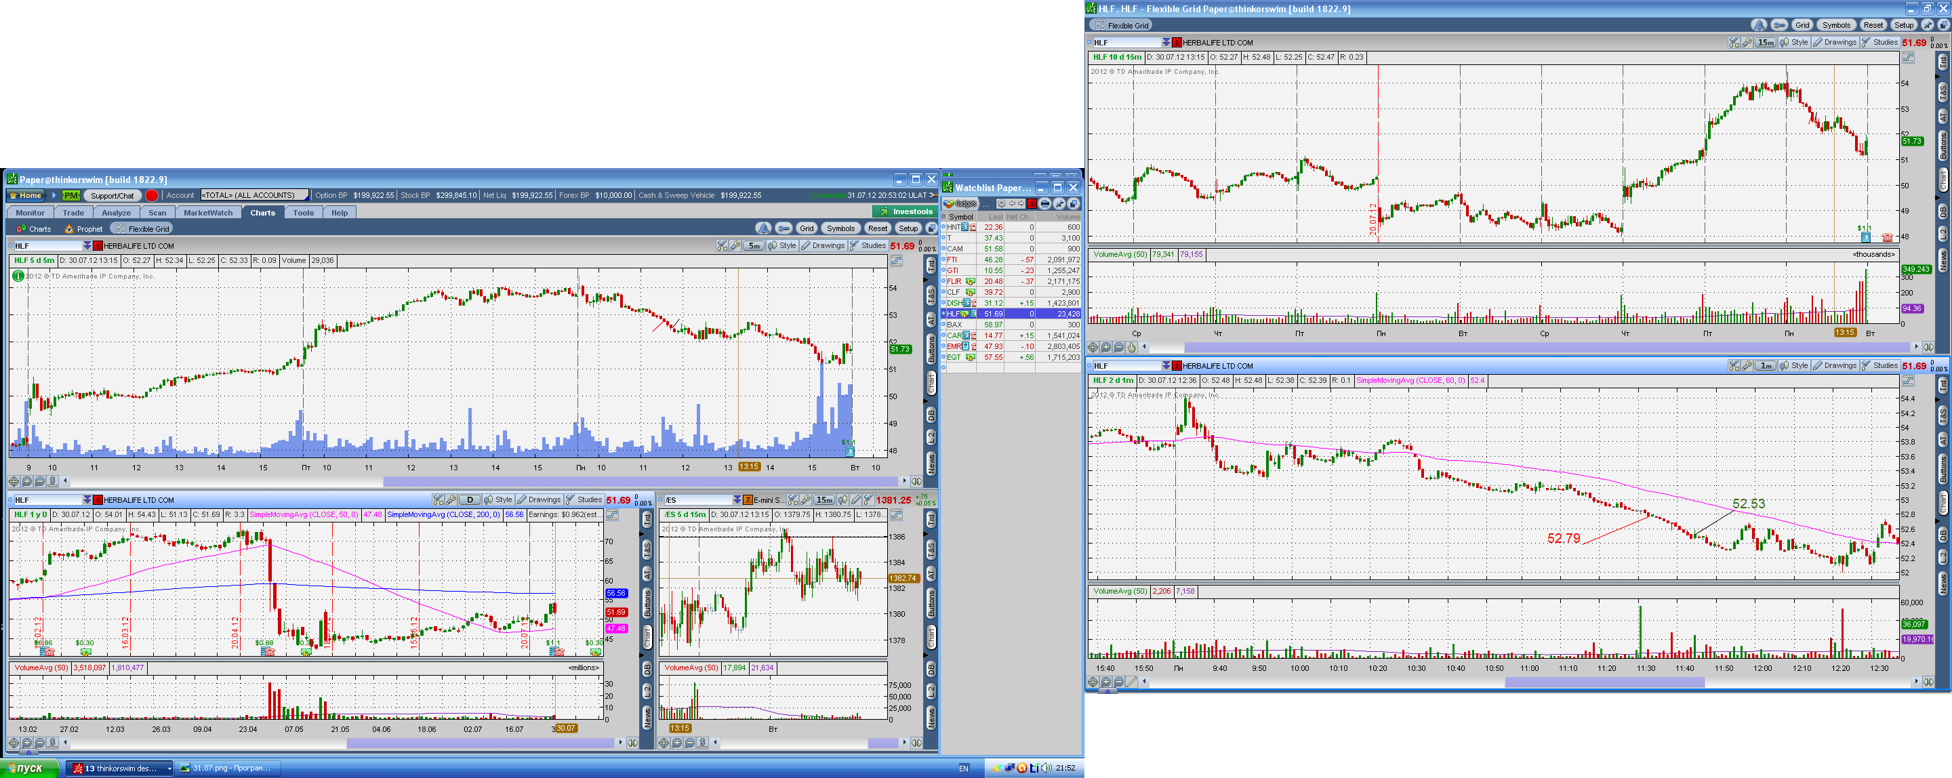
Task: Open 5m timeframe selector on top-left chart
Action: tap(753, 246)
